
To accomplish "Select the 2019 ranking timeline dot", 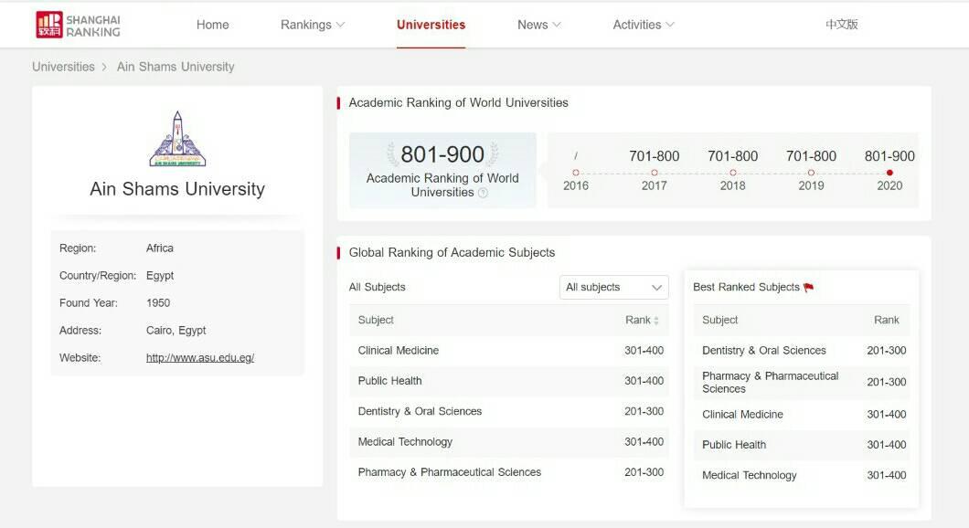I will [811, 173].
